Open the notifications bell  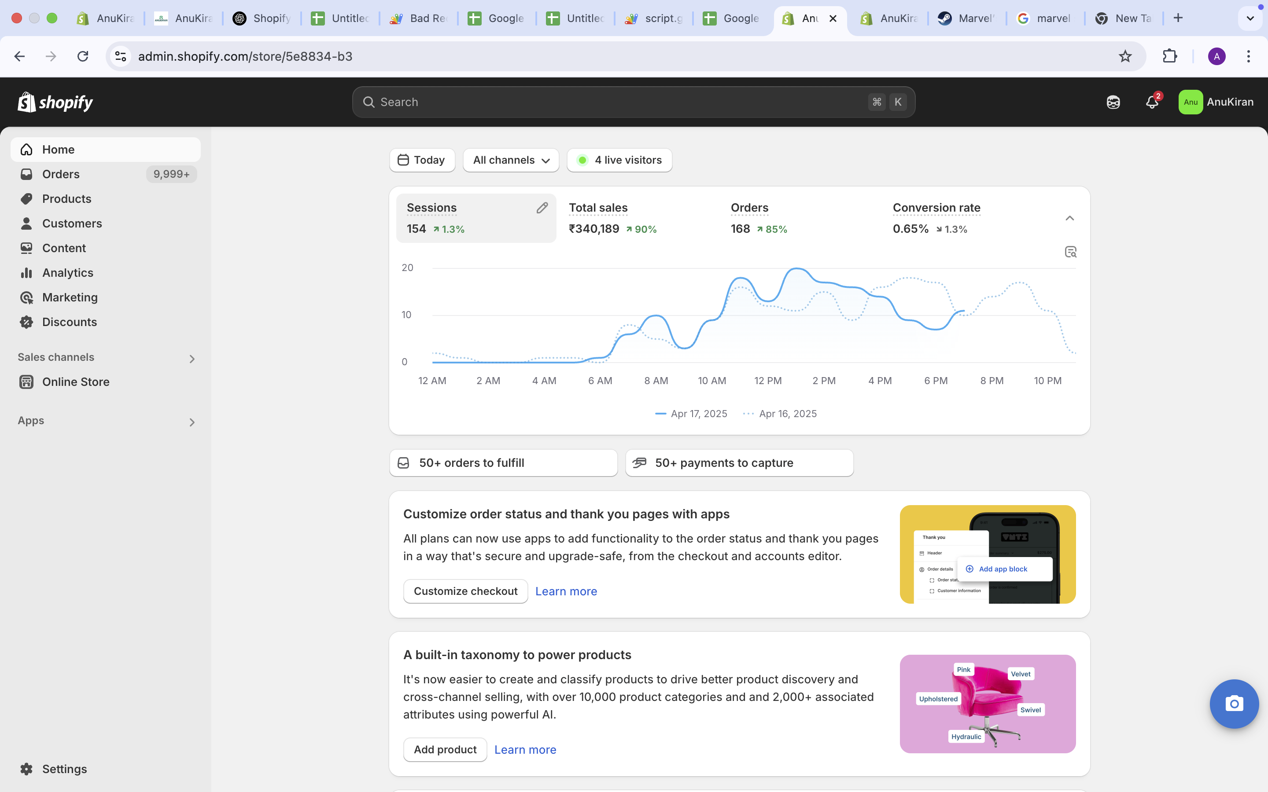[1152, 102]
